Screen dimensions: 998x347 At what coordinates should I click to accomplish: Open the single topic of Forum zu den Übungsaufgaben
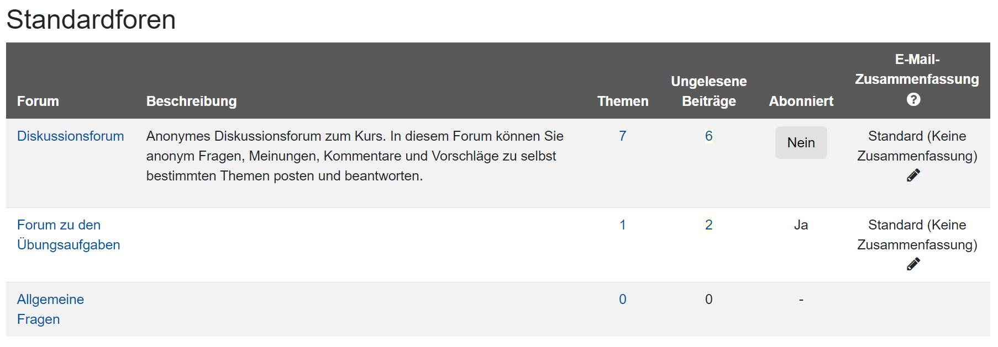tap(622, 225)
